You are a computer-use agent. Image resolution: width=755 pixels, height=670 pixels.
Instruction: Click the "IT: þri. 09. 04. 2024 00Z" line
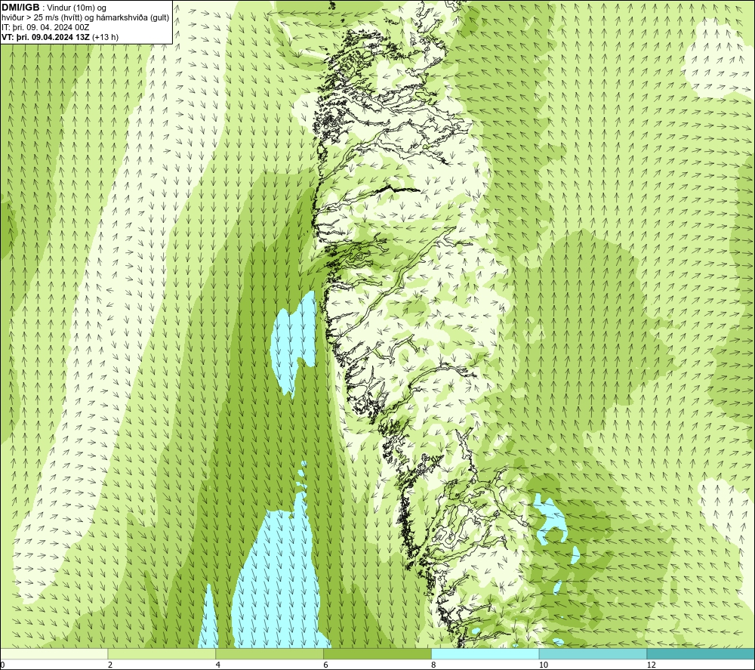[x=45, y=27]
